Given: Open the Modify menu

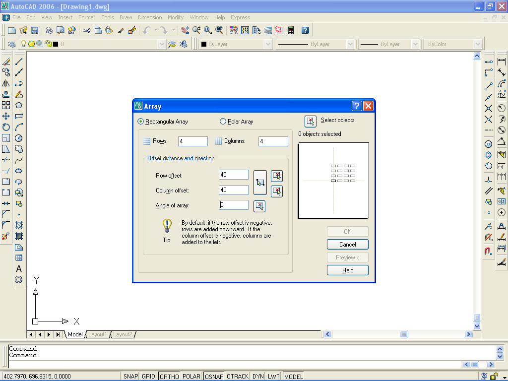Looking at the screenshot, I should pos(176,17).
